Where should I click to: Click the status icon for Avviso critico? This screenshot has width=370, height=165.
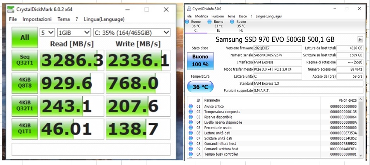pyautogui.click(x=191, y=107)
